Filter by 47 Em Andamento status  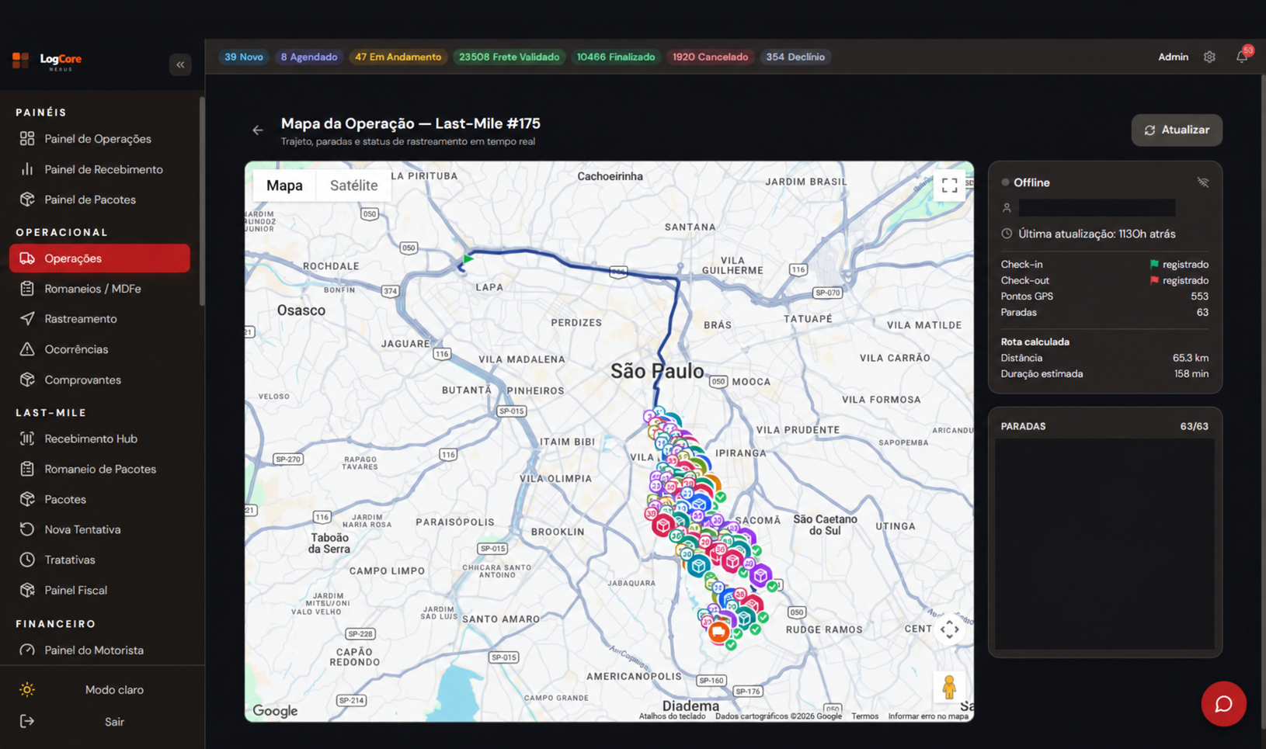pyautogui.click(x=398, y=57)
